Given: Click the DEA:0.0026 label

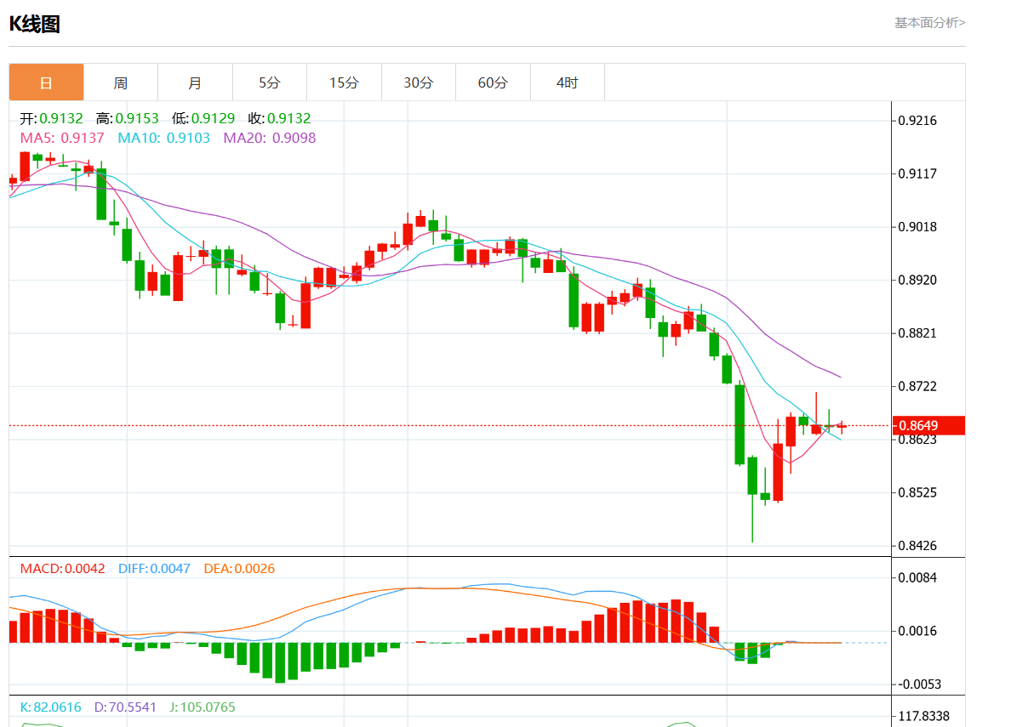Looking at the screenshot, I should click(239, 569).
